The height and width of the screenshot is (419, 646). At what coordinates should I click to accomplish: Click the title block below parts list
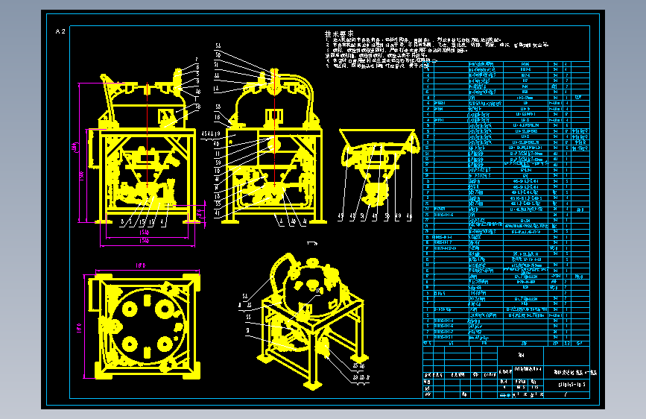[506, 372]
